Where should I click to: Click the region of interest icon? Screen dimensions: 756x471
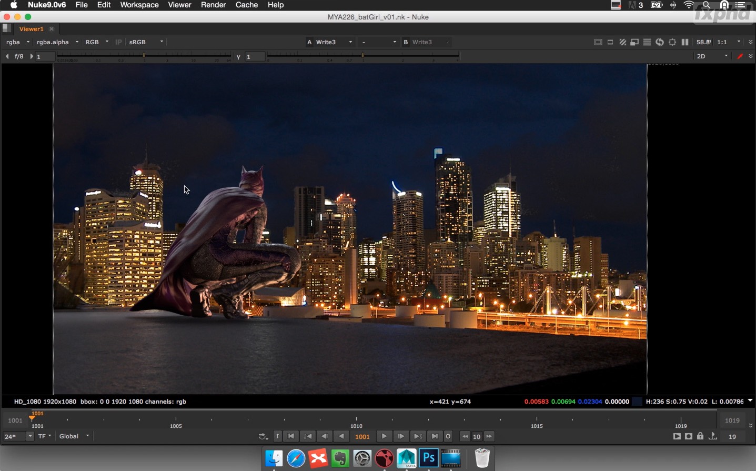point(672,42)
